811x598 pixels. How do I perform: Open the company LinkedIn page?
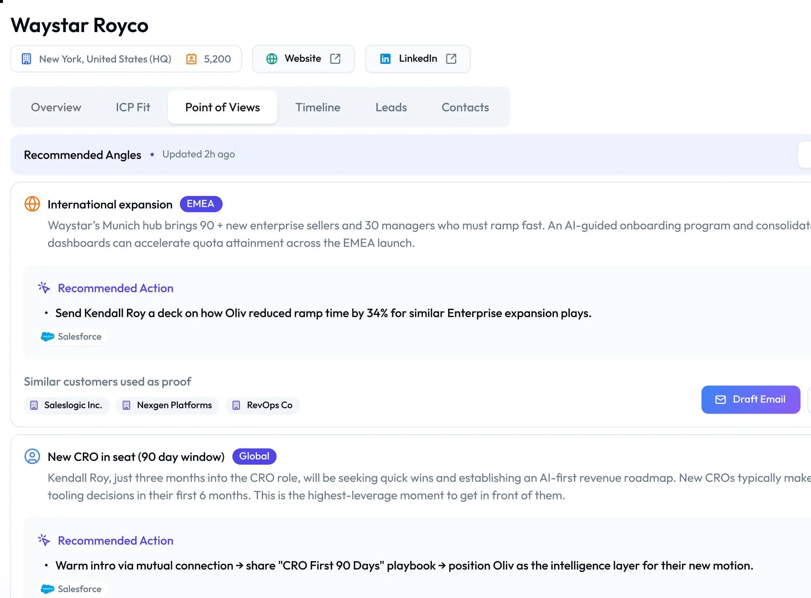418,59
